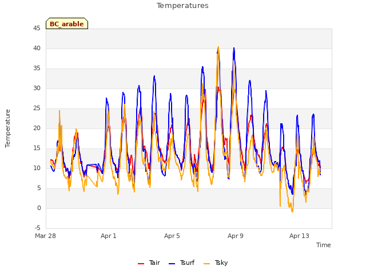The width and height of the screenshot is (366, 274).
Task: Toggle the Tsky legend entry
Action: pyautogui.click(x=216, y=263)
